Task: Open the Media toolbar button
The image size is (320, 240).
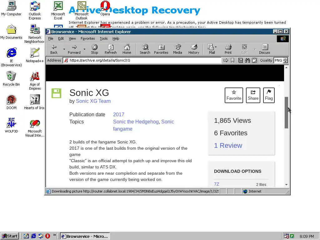Action: [x=177, y=49]
